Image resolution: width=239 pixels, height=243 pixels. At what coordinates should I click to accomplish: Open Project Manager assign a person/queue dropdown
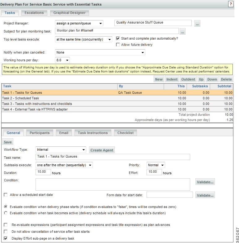pos(79,23)
